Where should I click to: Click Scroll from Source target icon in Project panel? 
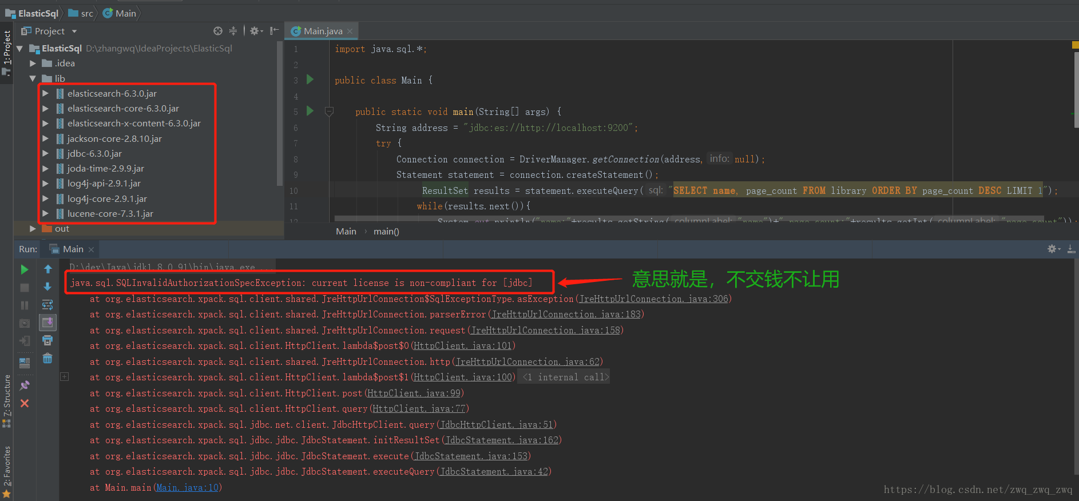point(218,31)
